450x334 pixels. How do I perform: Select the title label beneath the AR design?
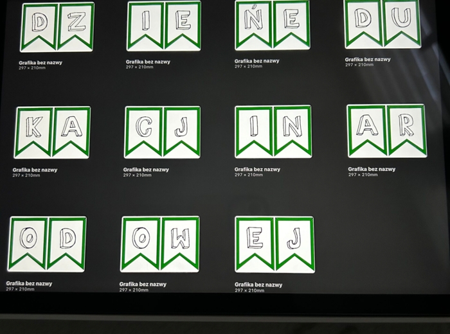coord(372,169)
